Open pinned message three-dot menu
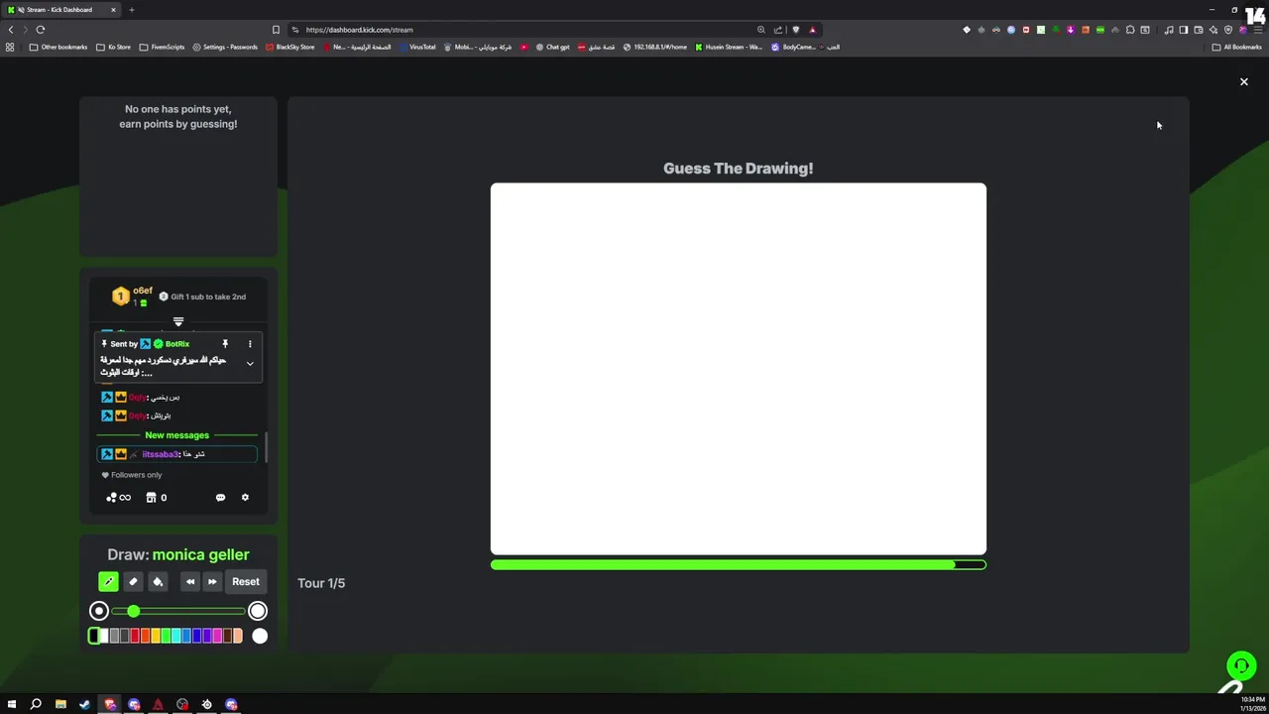The height and width of the screenshot is (714, 1269). [250, 344]
